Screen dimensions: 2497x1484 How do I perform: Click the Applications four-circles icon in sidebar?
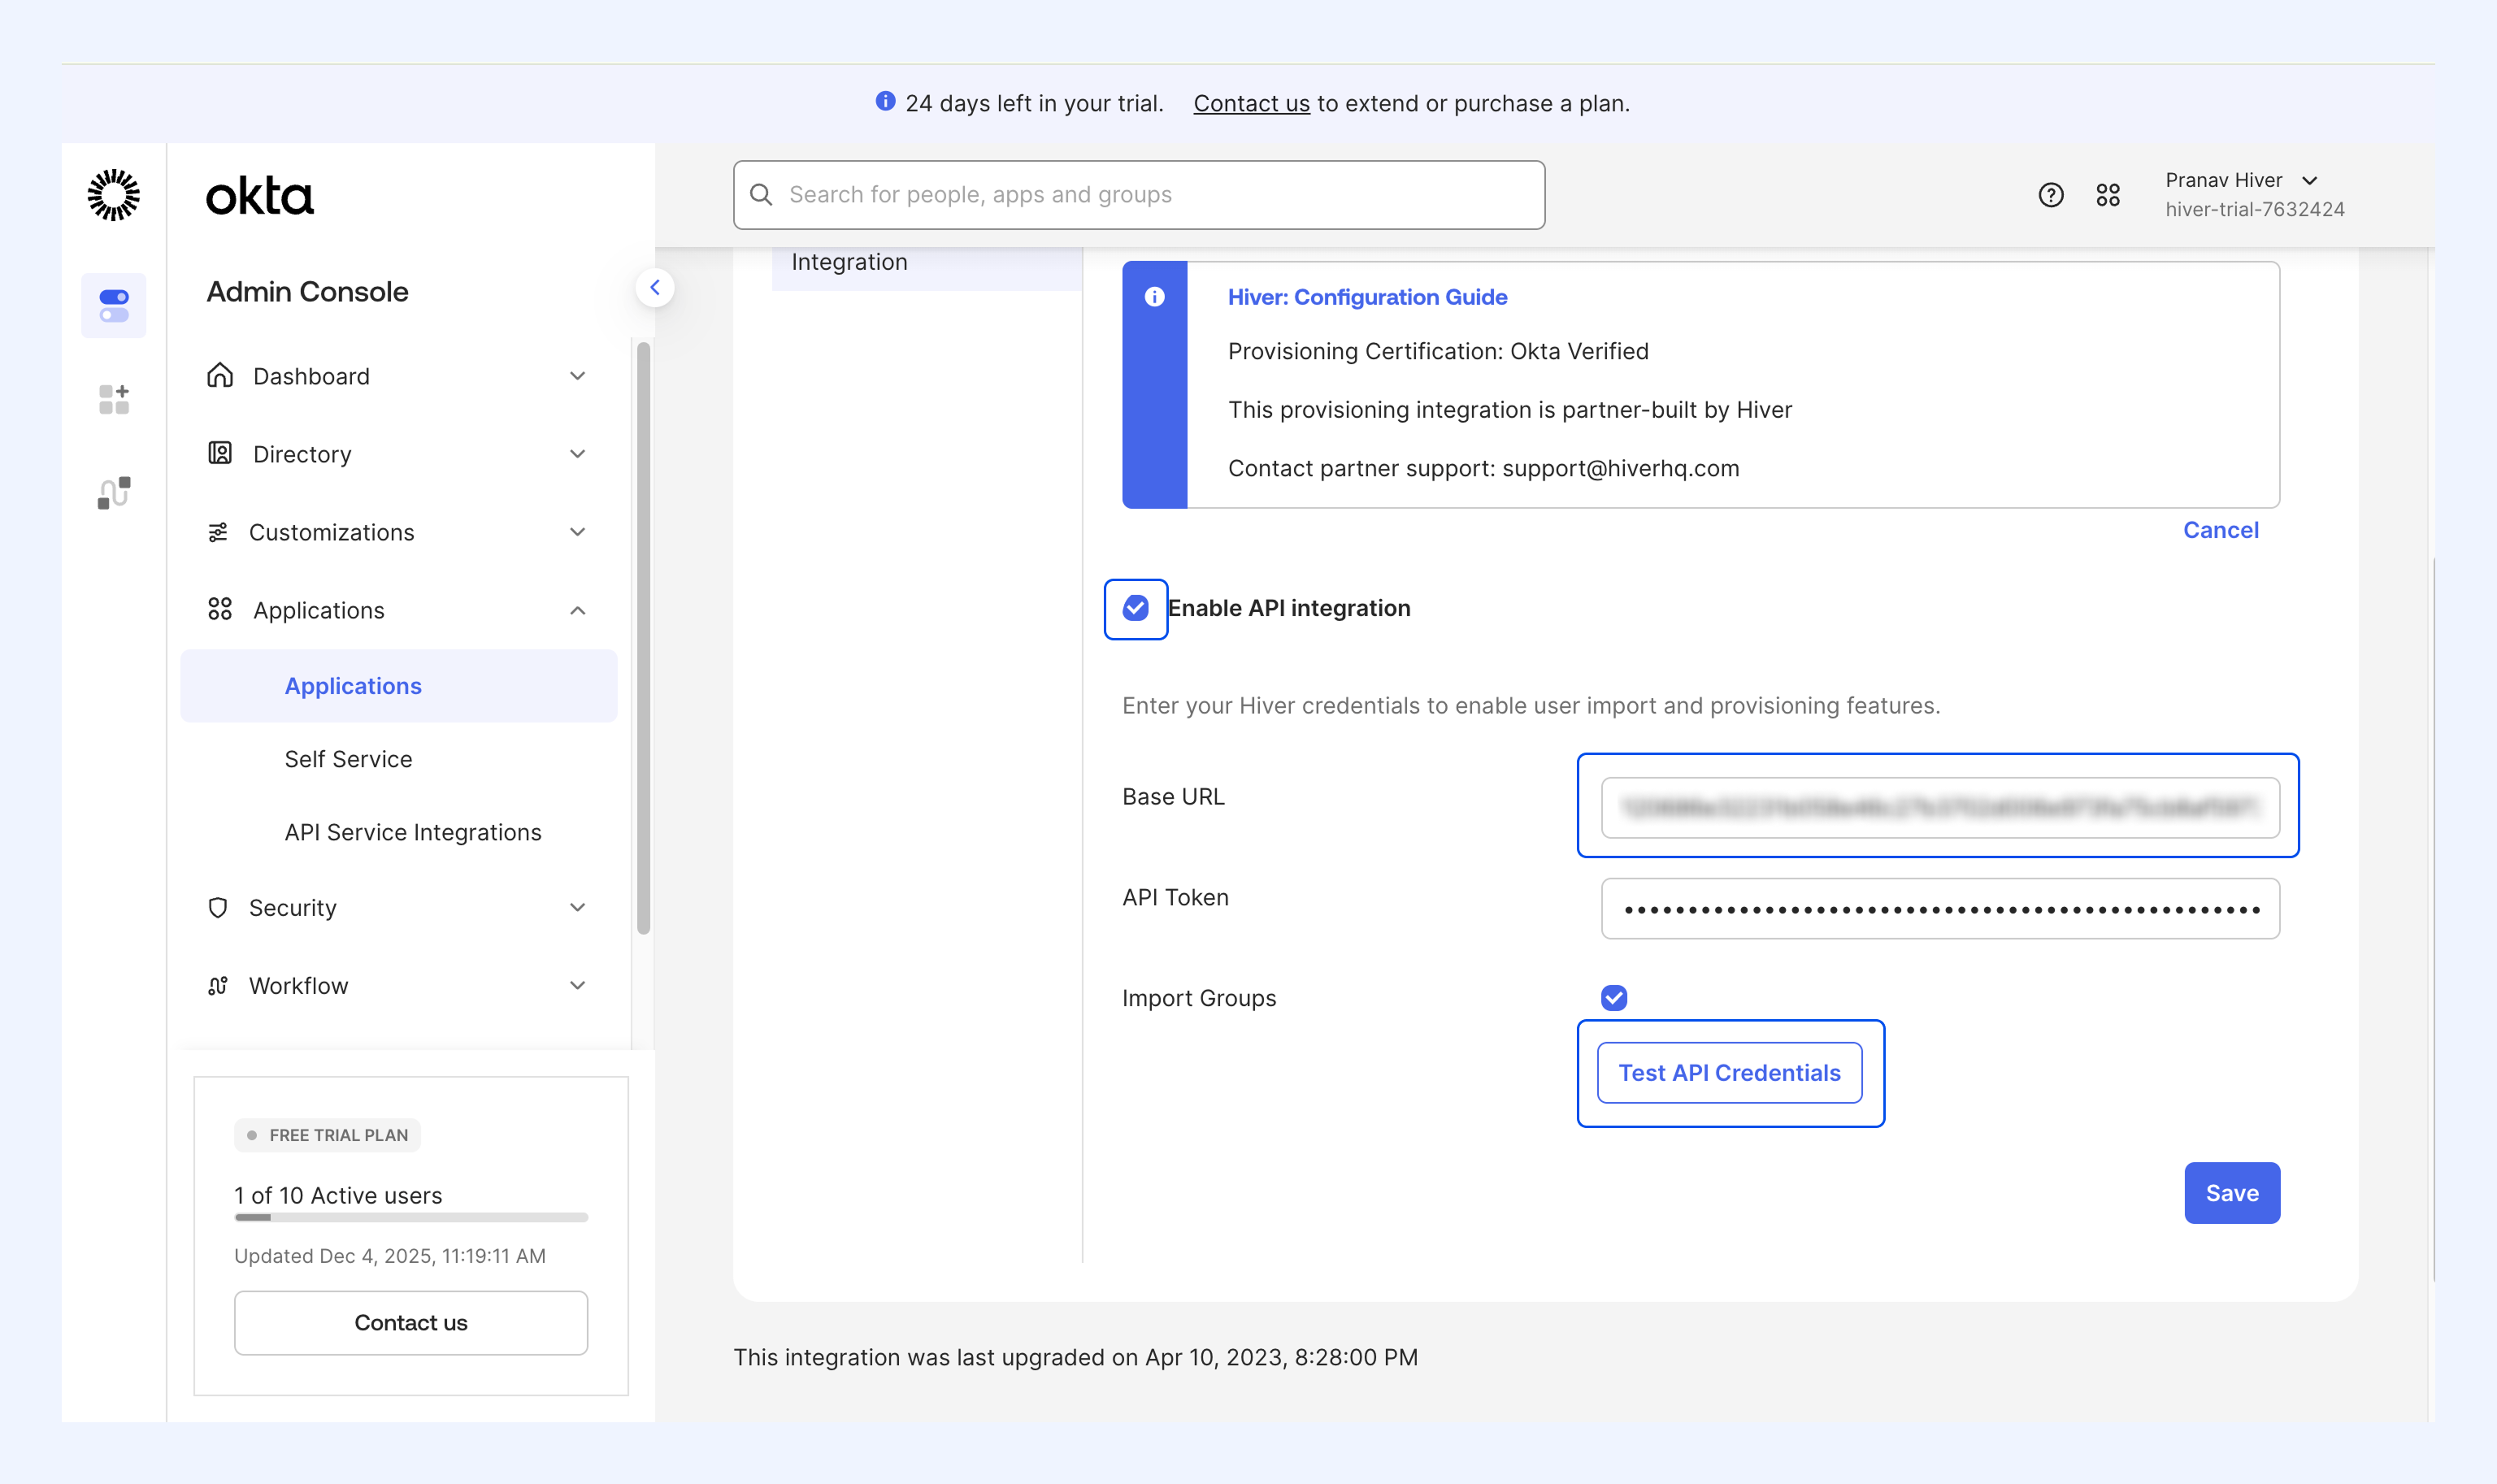pos(220,609)
